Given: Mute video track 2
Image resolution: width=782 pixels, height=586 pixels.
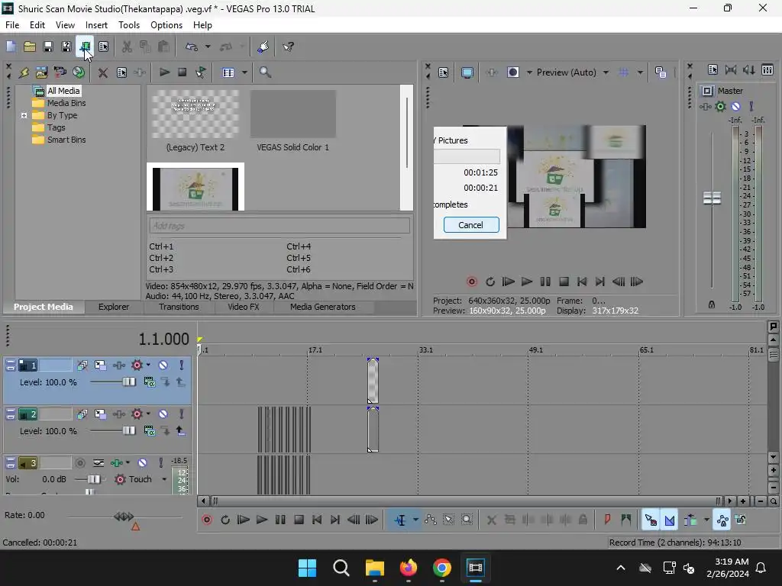Looking at the screenshot, I should coord(163,414).
